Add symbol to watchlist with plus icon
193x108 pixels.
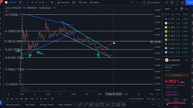[176, 9]
